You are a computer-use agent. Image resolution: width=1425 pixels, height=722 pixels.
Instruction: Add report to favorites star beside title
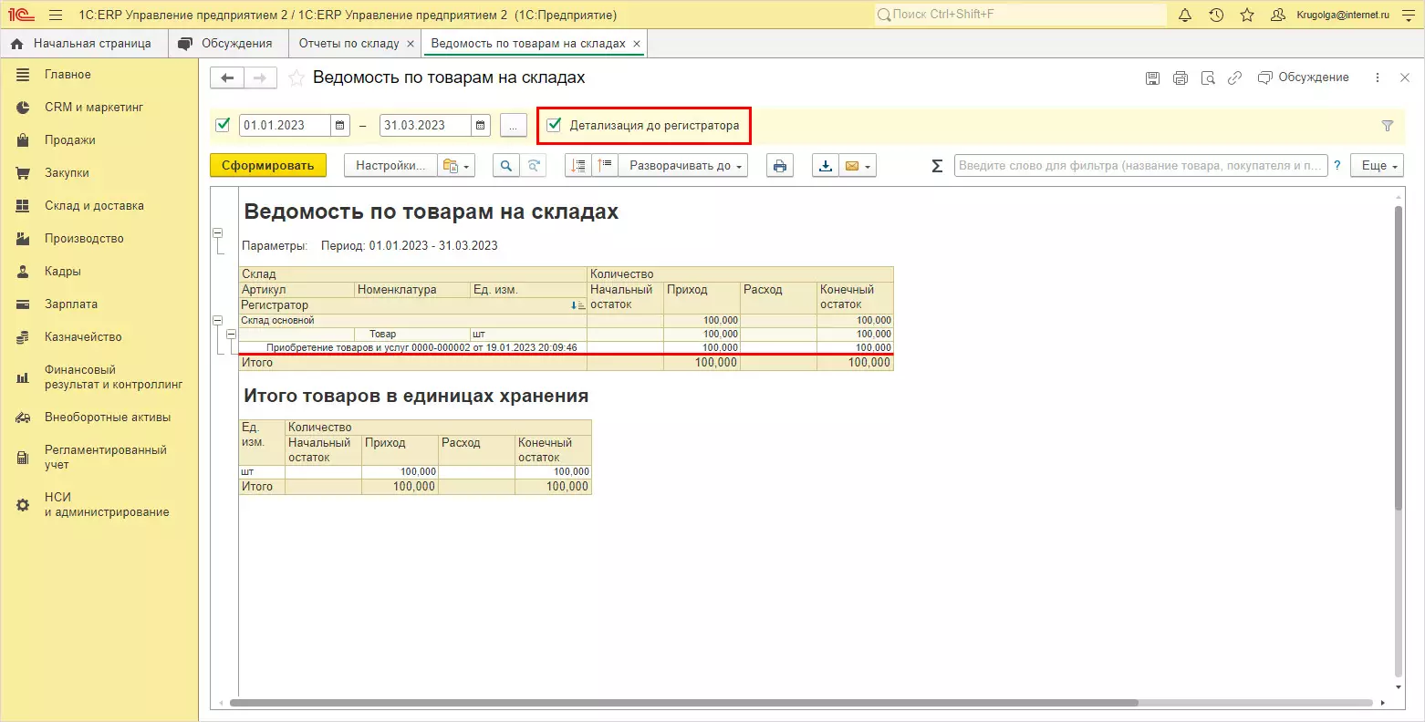point(296,78)
